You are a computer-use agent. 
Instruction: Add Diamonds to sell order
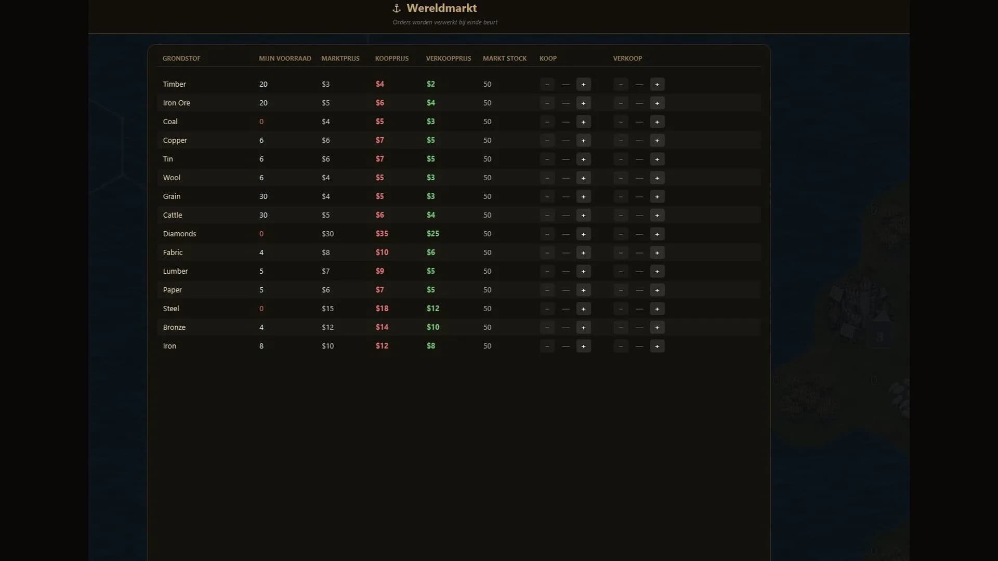[657, 234]
